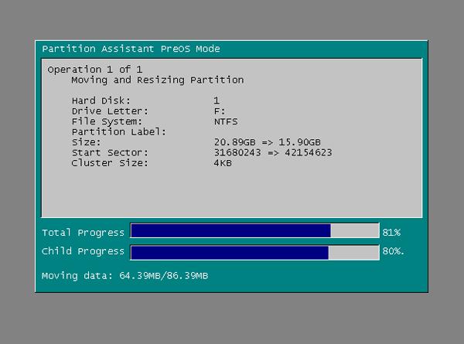Click the 'Moving data' status line
Image resolution: width=464 pixels, height=344 pixels.
tap(125, 276)
